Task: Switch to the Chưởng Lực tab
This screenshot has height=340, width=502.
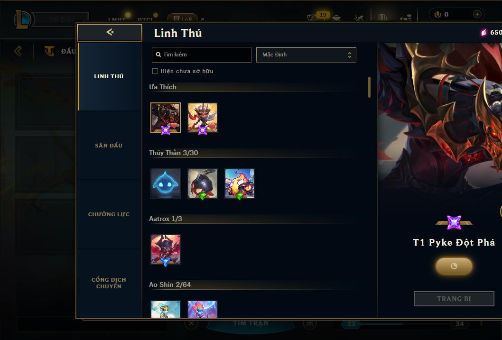Action: [109, 214]
